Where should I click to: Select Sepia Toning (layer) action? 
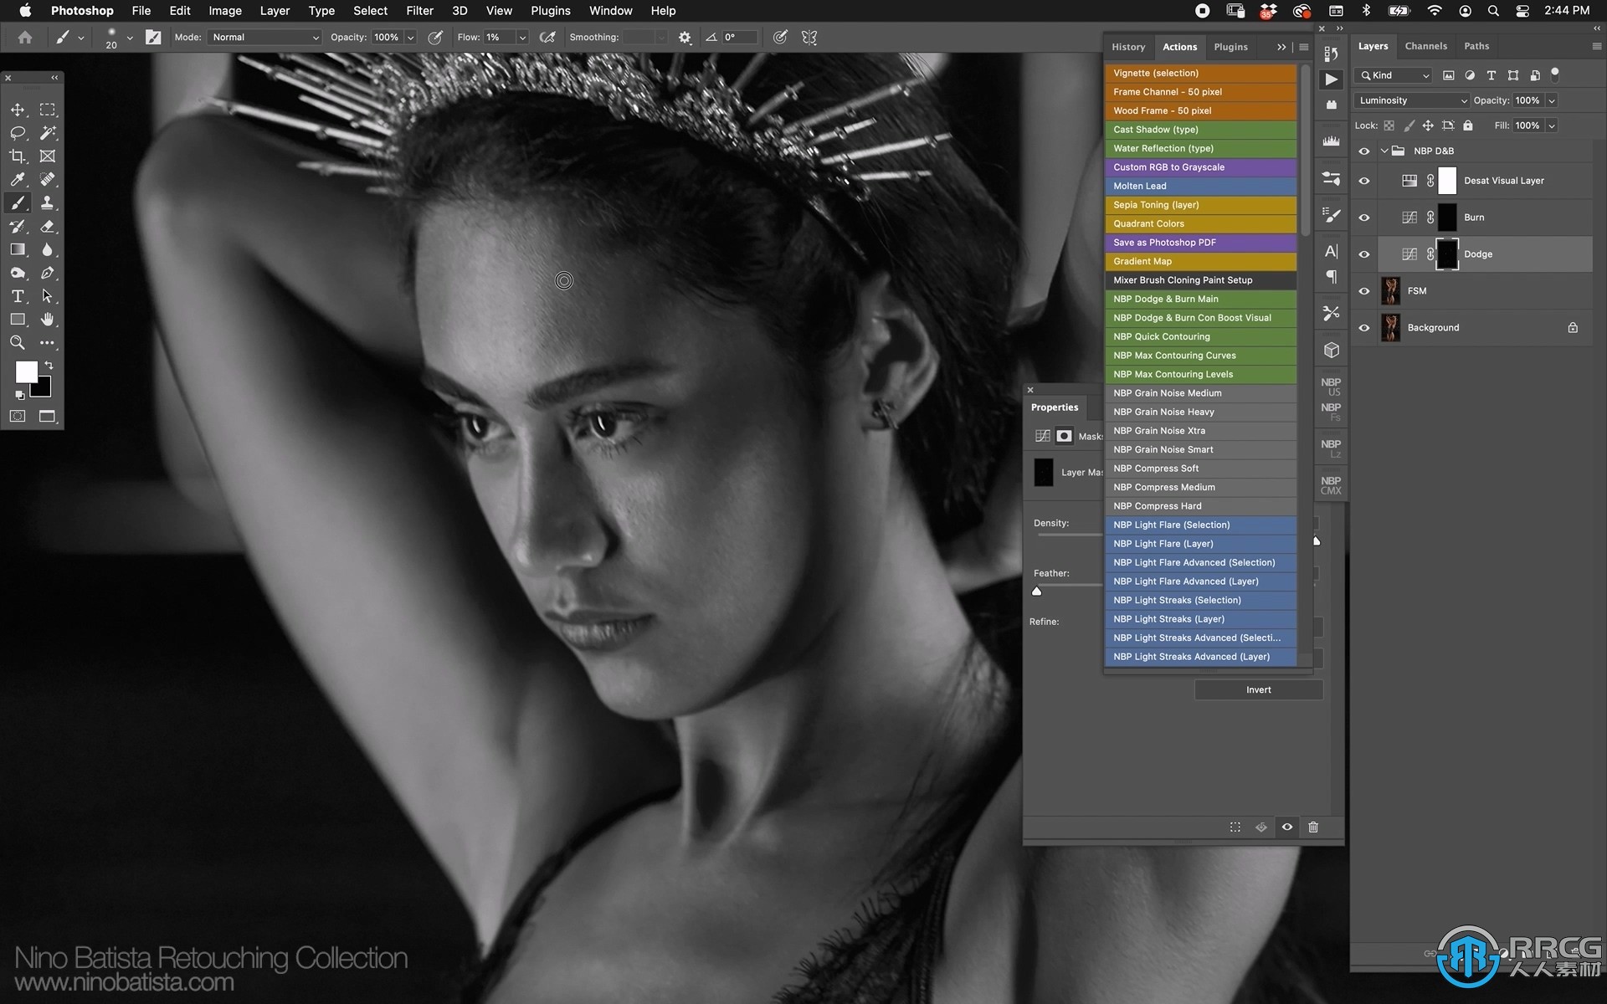coord(1200,205)
